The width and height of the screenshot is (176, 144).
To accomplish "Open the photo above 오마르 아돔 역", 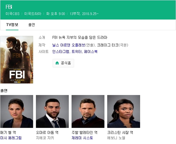I will coord(52,112).
